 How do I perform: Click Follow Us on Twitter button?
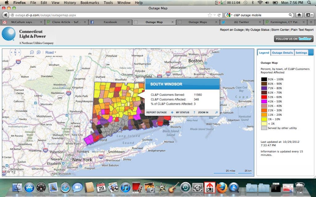[293, 39]
